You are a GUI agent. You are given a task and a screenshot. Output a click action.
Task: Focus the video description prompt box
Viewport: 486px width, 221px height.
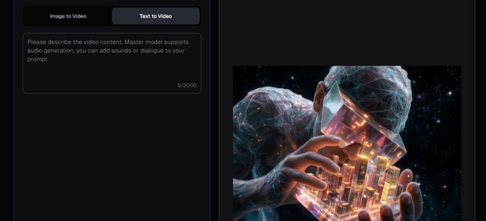[x=112, y=63]
